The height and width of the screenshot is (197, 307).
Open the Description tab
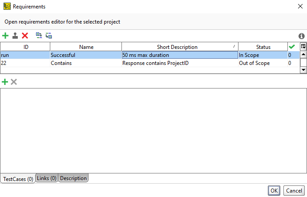[x=73, y=178]
